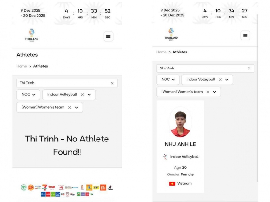Click Thailand 2025 logo in right panel
The height and width of the screenshot is (202, 270).
171,34
